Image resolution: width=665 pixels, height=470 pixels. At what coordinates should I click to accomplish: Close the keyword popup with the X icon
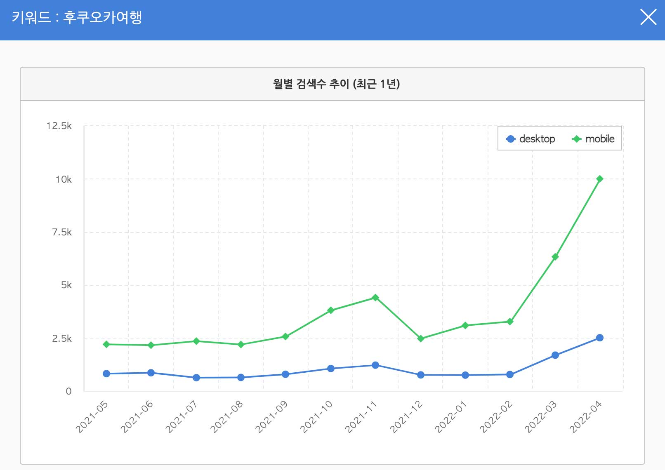click(648, 17)
